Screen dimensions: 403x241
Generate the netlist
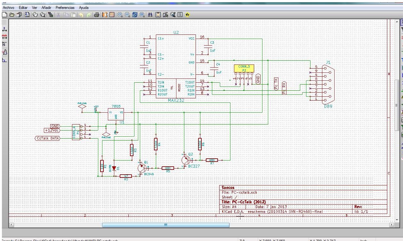pos(158,14)
